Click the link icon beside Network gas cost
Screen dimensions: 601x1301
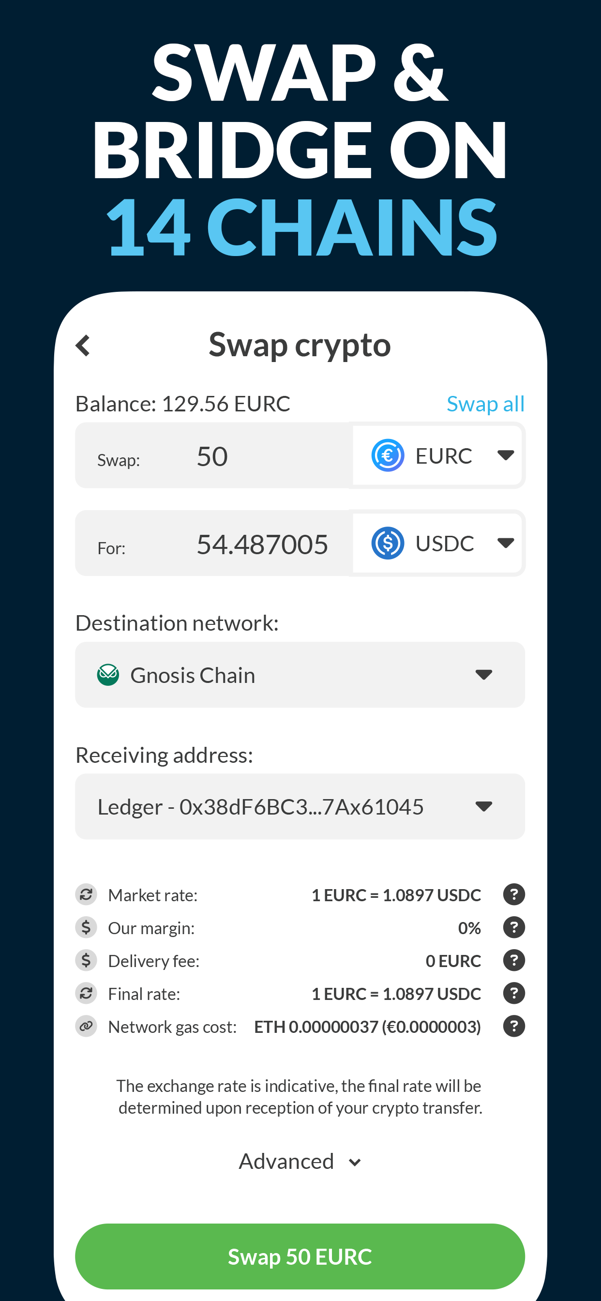pyautogui.click(x=86, y=1026)
